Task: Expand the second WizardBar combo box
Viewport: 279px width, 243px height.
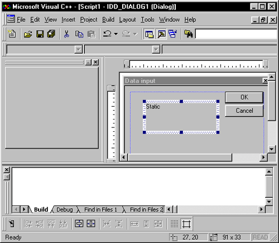Action: (x=156, y=50)
